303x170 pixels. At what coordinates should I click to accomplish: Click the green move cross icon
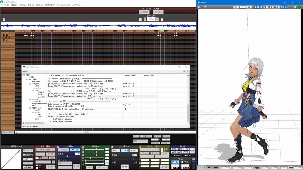(x=299, y=7)
